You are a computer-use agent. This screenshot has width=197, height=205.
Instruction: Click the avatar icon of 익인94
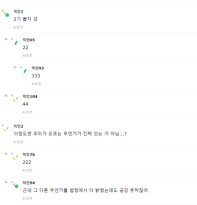(16, 186)
